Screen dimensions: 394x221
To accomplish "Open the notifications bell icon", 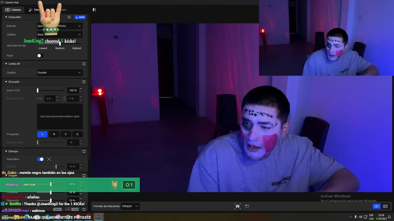I will pyautogui.click(x=389, y=217).
